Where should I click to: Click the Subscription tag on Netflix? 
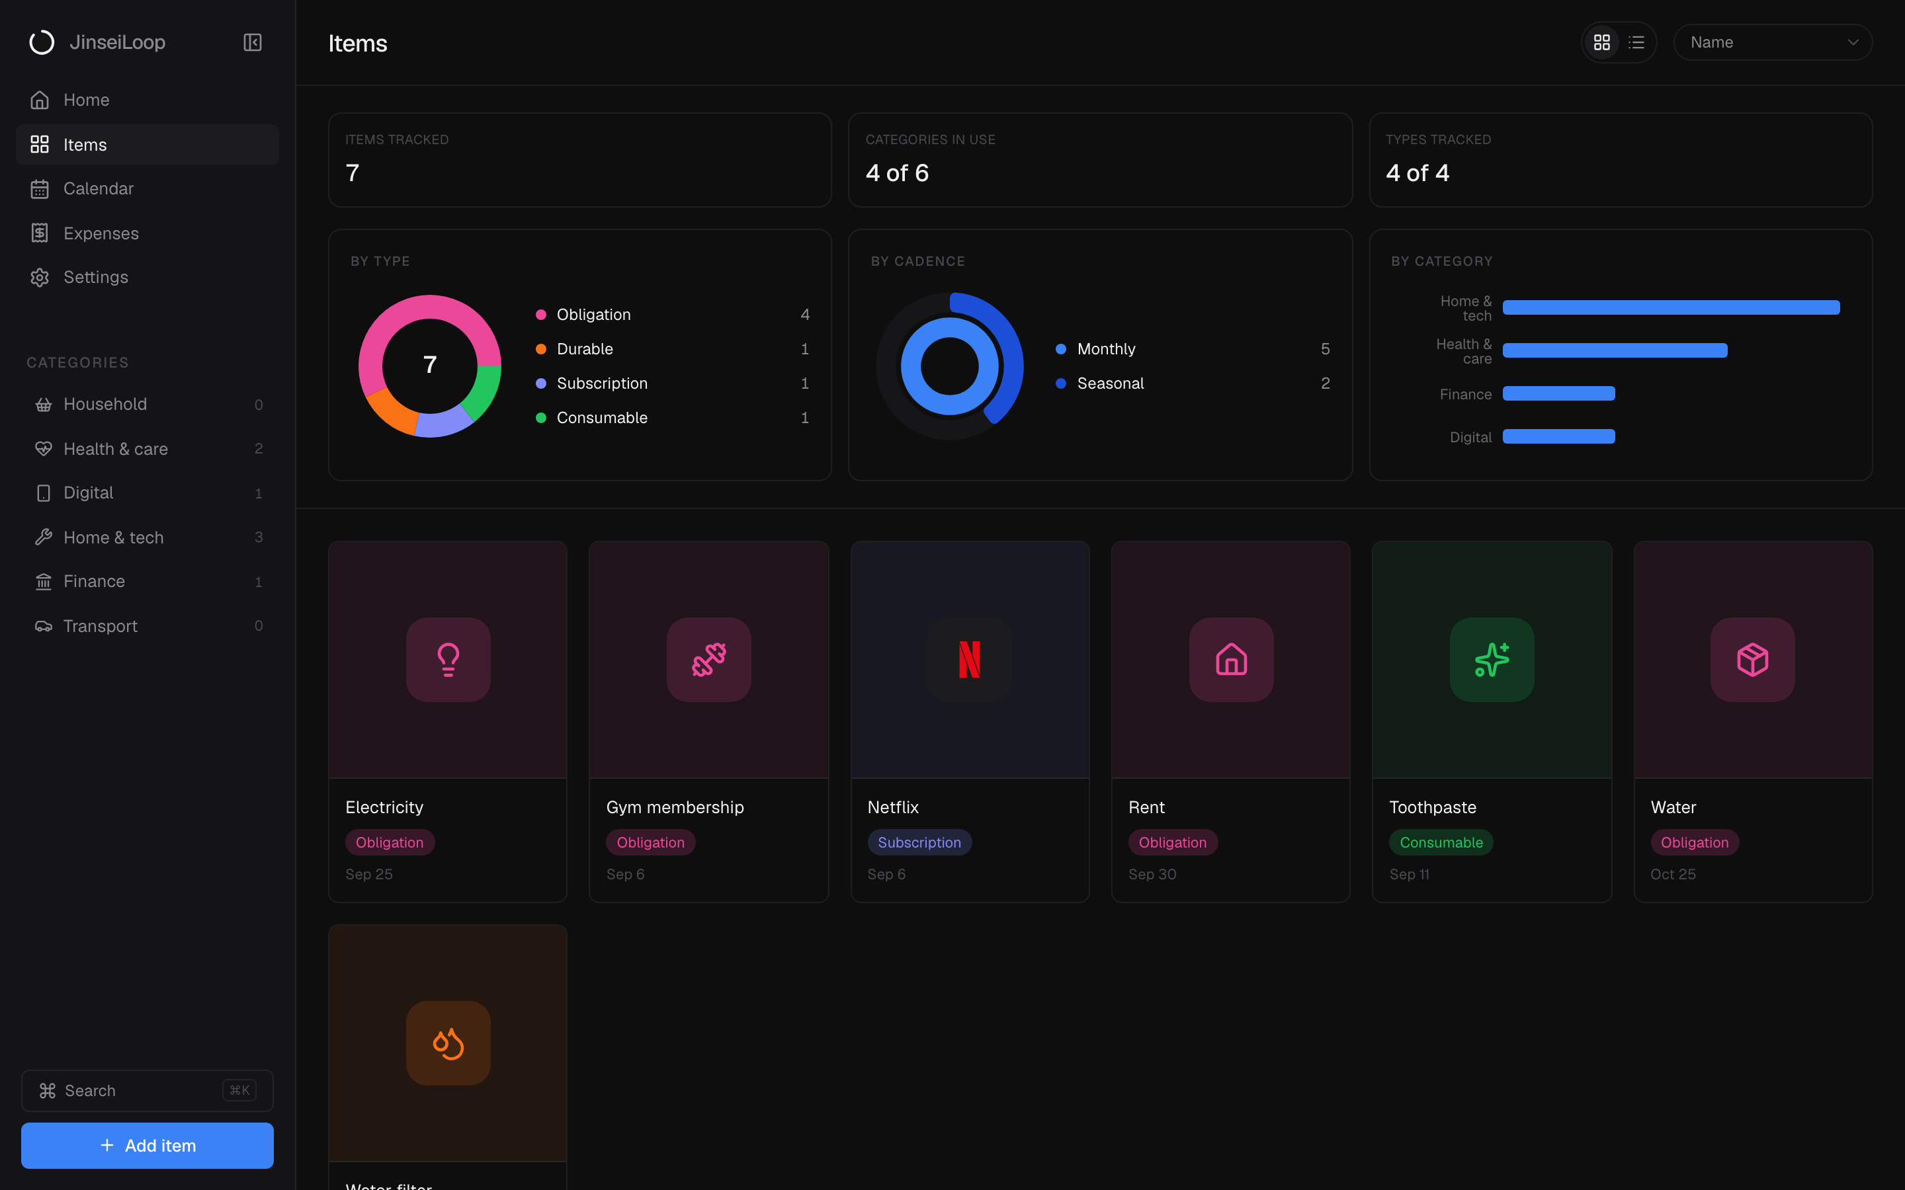click(919, 843)
